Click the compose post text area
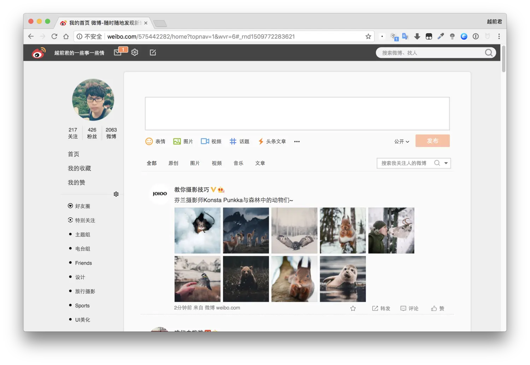This screenshot has width=530, height=365. point(297,113)
